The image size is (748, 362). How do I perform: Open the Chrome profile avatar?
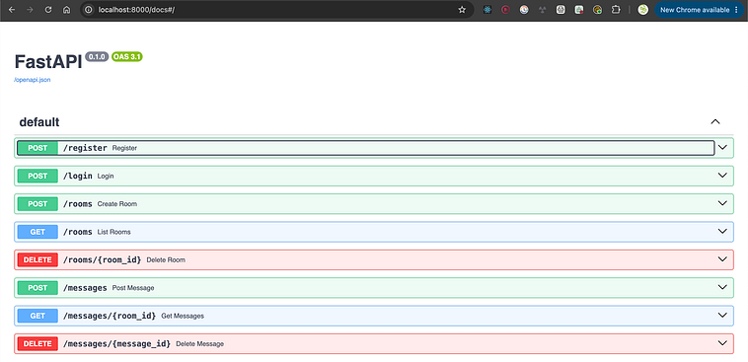[643, 10]
